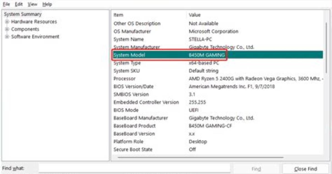The image size is (332, 174).
Task: Click the AMD Ryzen 5 2400G value
Action: (x=256, y=79)
